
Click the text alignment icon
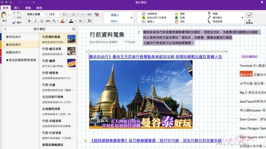tap(81, 21)
